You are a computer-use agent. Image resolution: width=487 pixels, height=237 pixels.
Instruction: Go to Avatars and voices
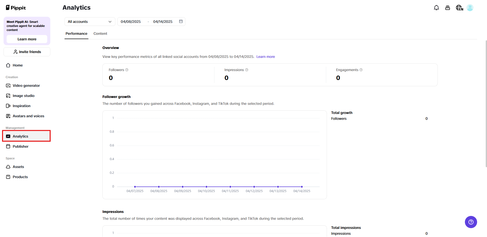(28, 116)
